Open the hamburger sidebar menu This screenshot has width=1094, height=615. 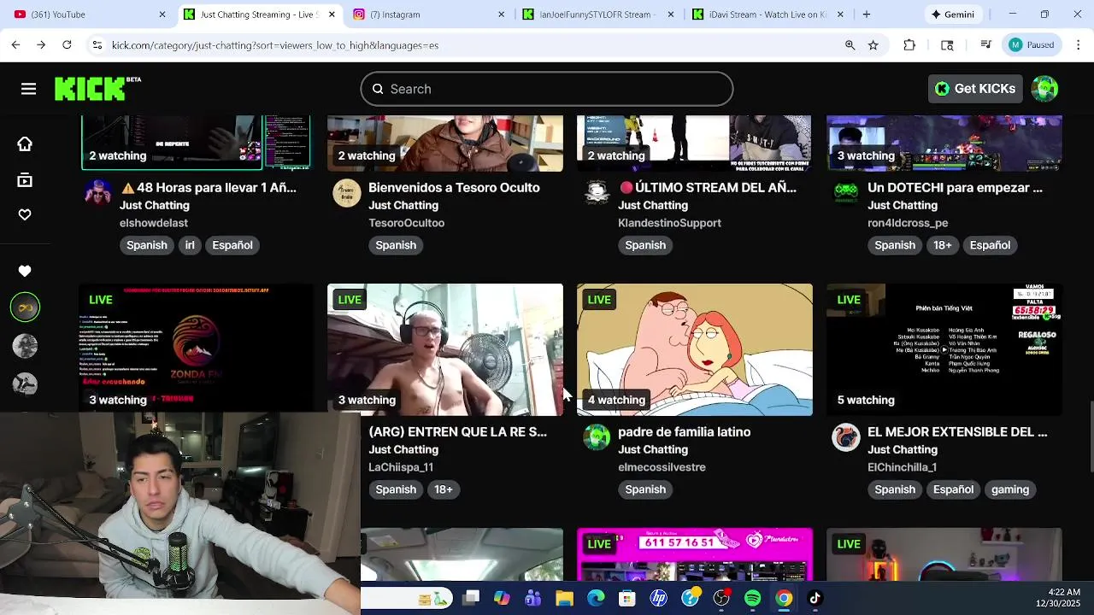coord(28,89)
